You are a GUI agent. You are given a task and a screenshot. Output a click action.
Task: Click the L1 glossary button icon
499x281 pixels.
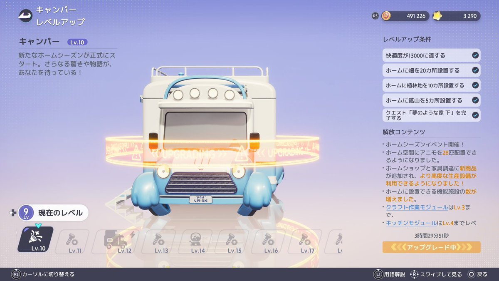(378, 274)
